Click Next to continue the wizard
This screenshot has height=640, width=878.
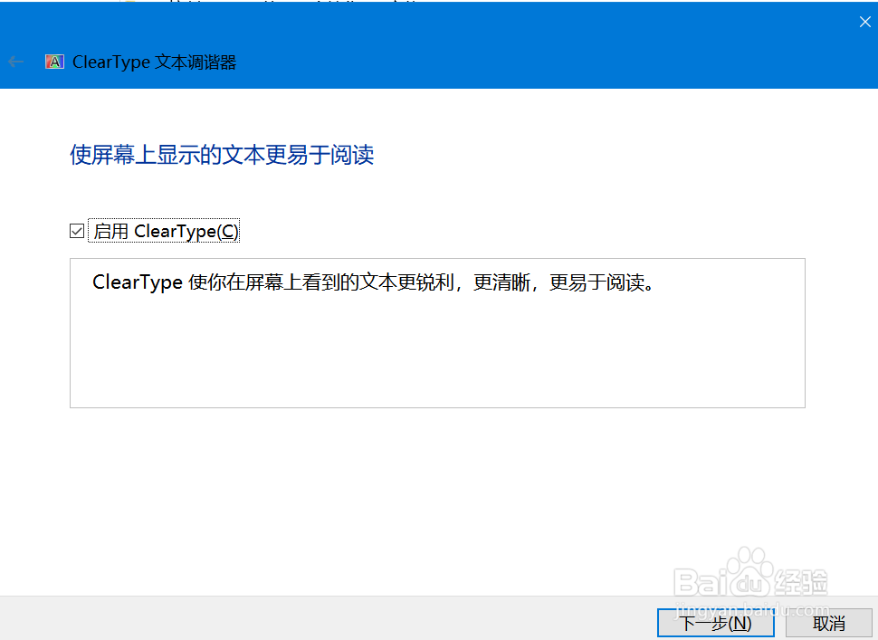tap(715, 623)
